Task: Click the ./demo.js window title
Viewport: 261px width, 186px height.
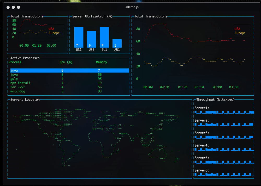Action: tap(132, 7)
